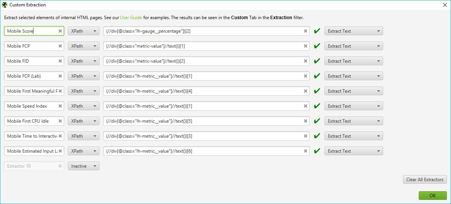Viewport: 451px width, 204px height.
Task: Open XPath dropdown for Mobile First CPU Idle
Action: (83, 121)
